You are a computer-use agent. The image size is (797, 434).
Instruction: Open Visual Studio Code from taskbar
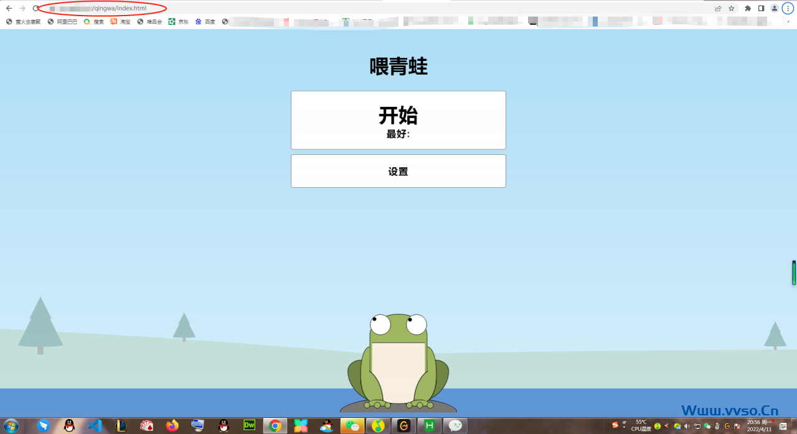(x=95, y=426)
